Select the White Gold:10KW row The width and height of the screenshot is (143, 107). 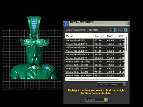point(94,69)
